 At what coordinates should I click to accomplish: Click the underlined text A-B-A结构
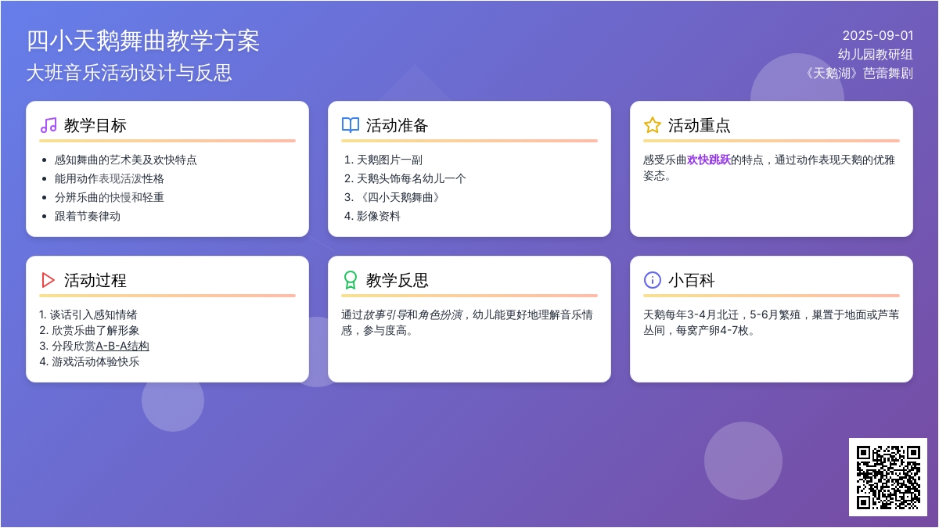[122, 346]
